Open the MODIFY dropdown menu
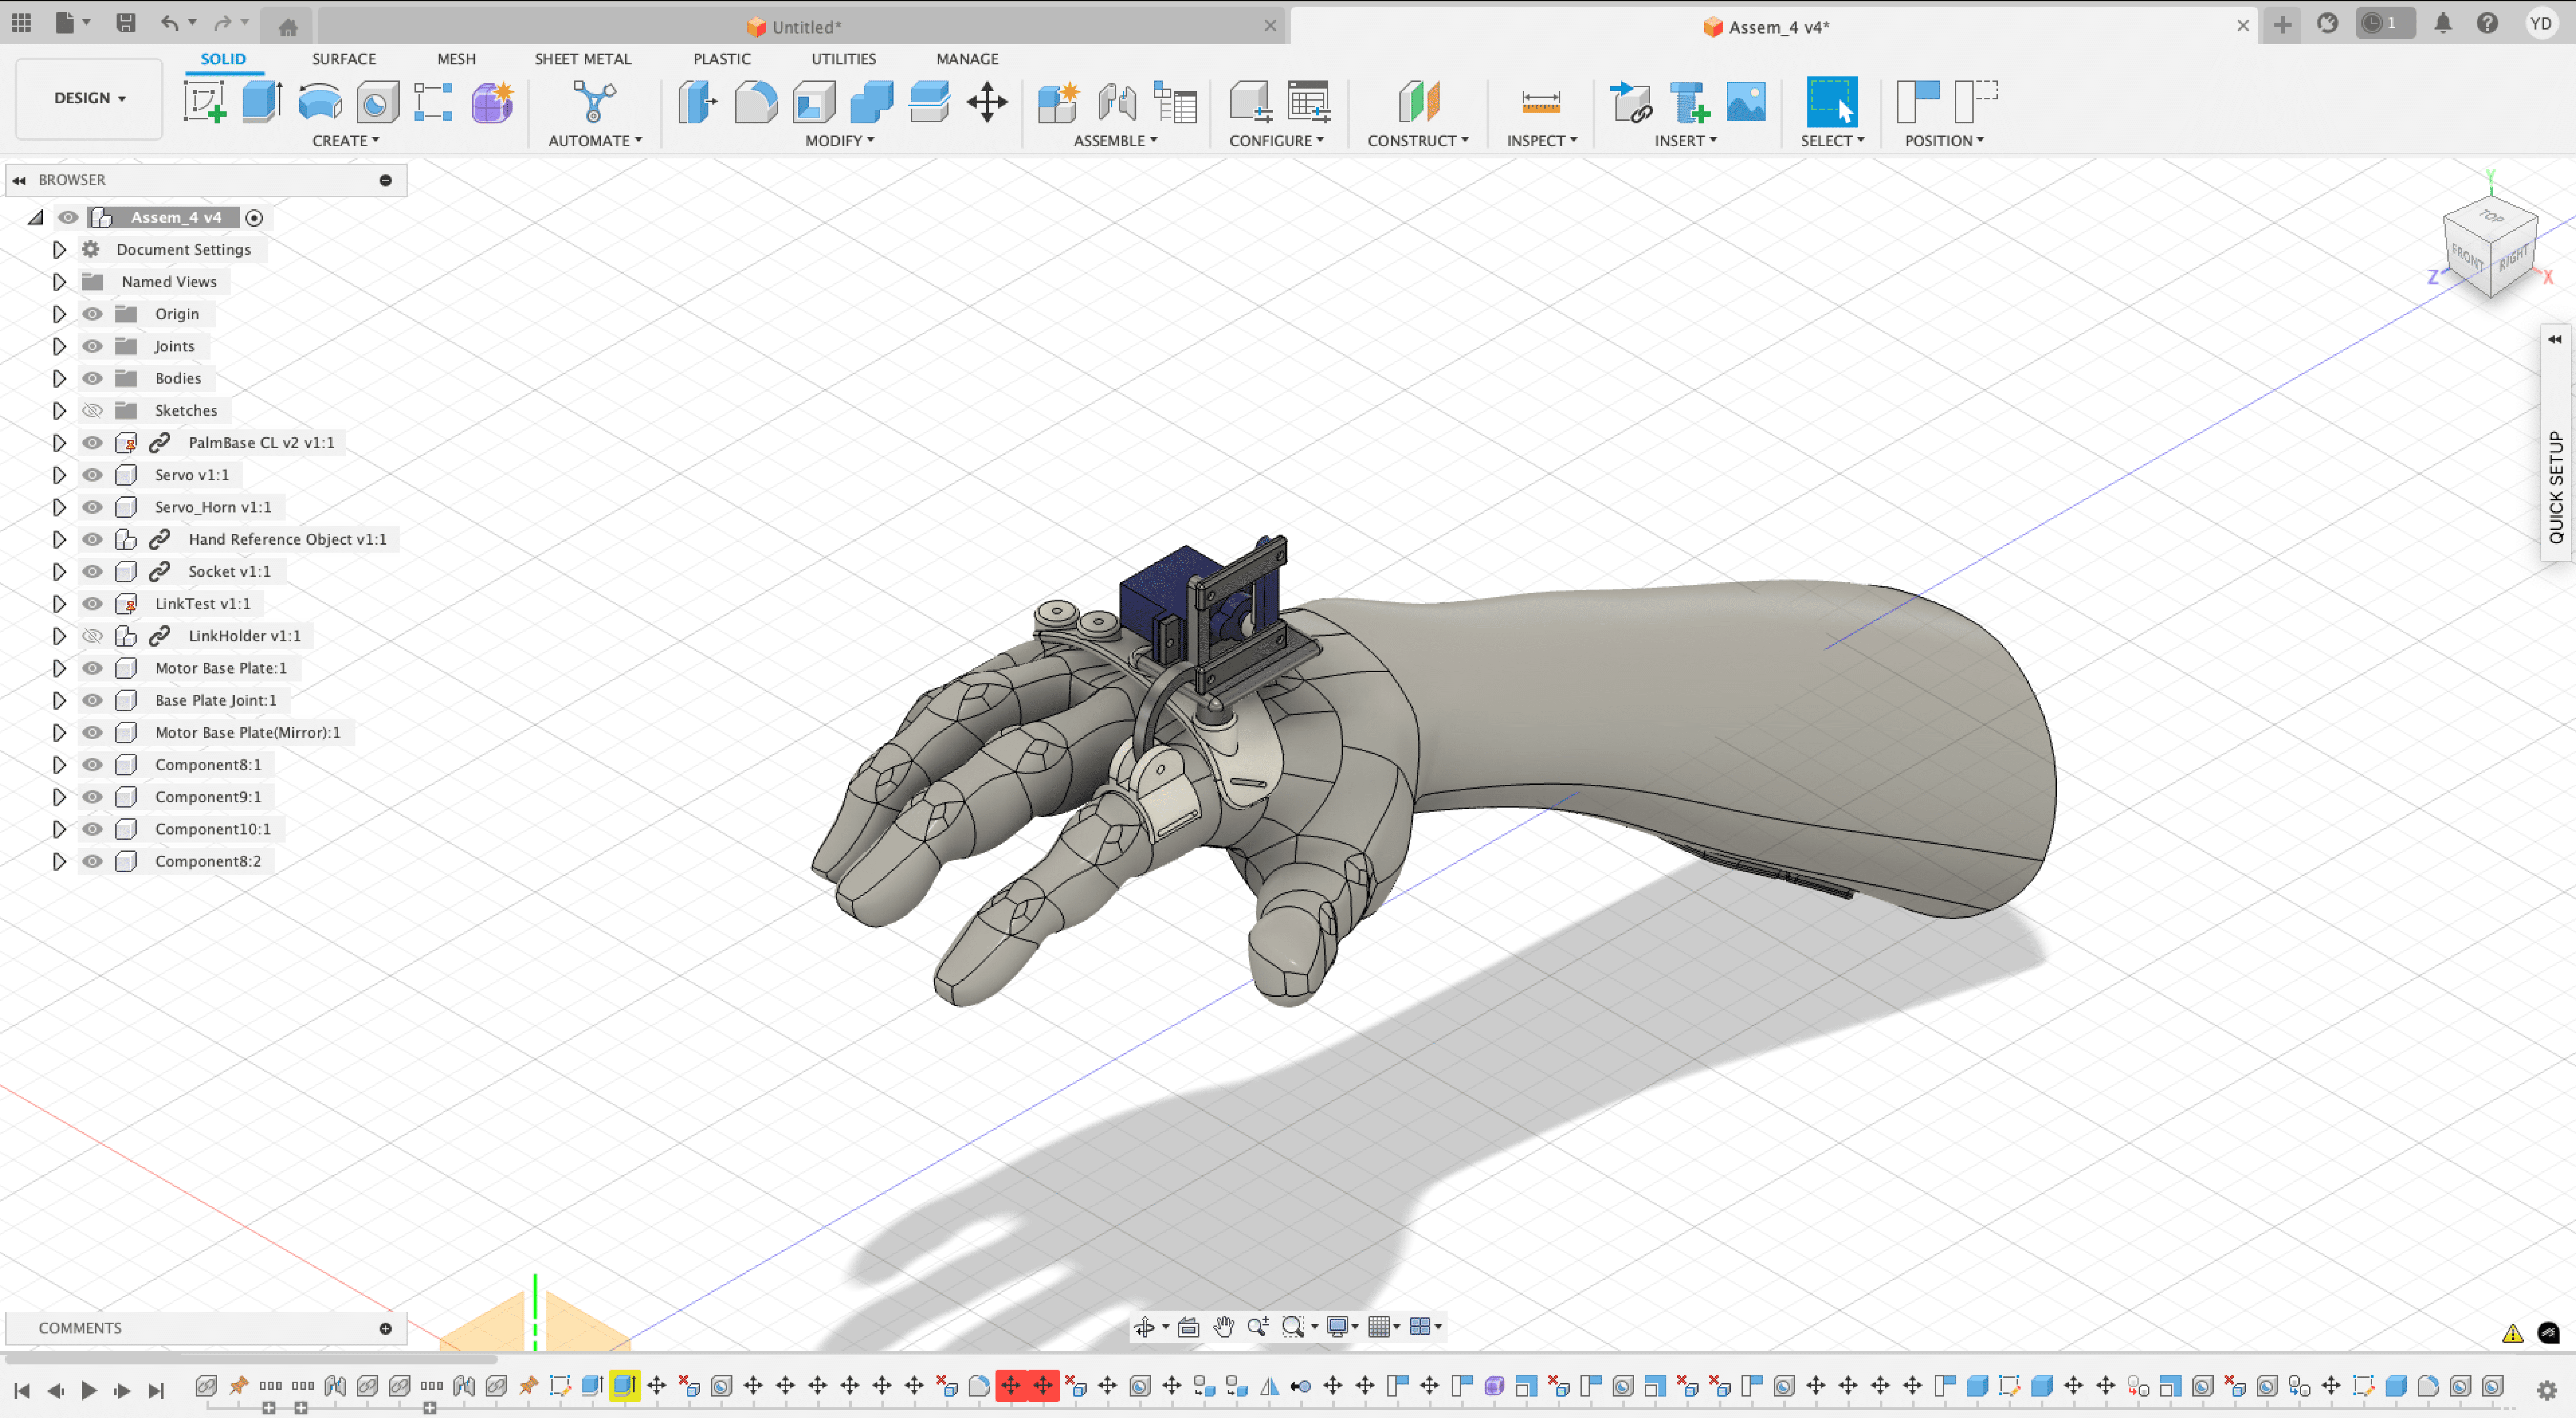 (840, 141)
